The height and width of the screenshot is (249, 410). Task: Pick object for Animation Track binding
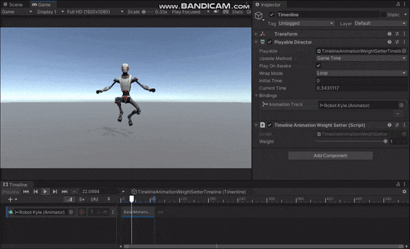pyautogui.click(x=401, y=105)
